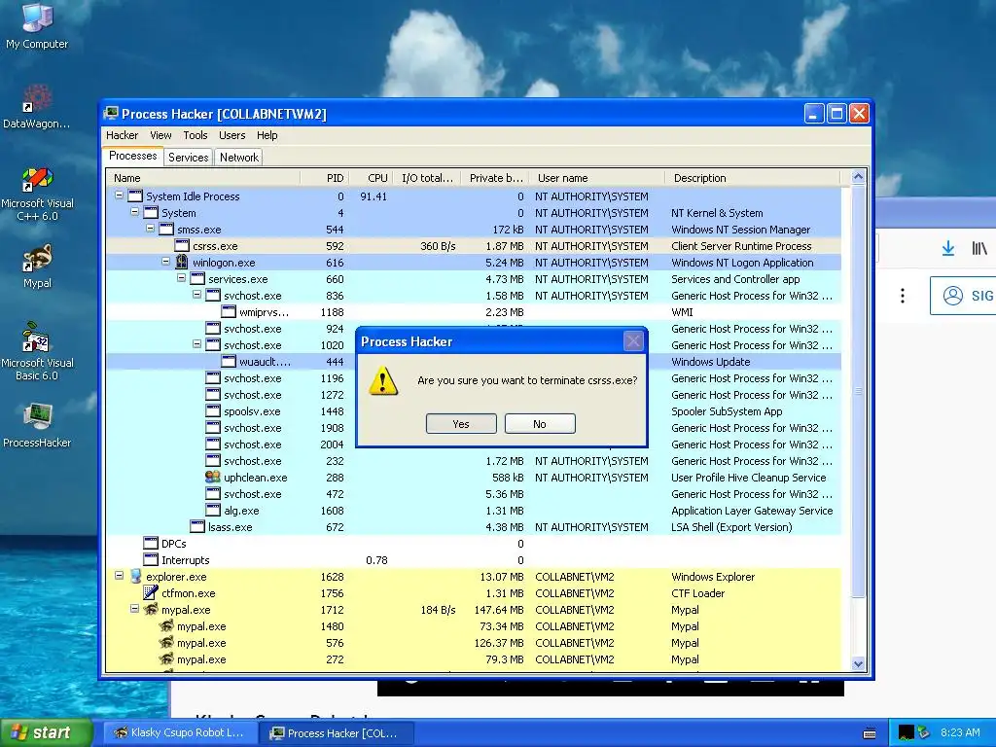Click the scroll up arrow of process list
This screenshot has height=747, width=996.
[x=858, y=177]
